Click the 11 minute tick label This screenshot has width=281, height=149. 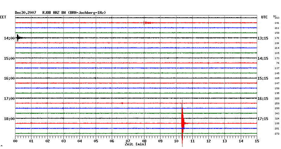pyautogui.click(x=192, y=141)
